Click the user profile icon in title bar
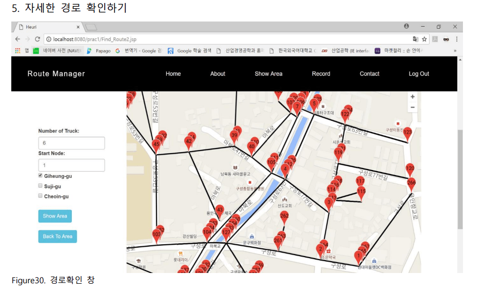 (x=406, y=26)
